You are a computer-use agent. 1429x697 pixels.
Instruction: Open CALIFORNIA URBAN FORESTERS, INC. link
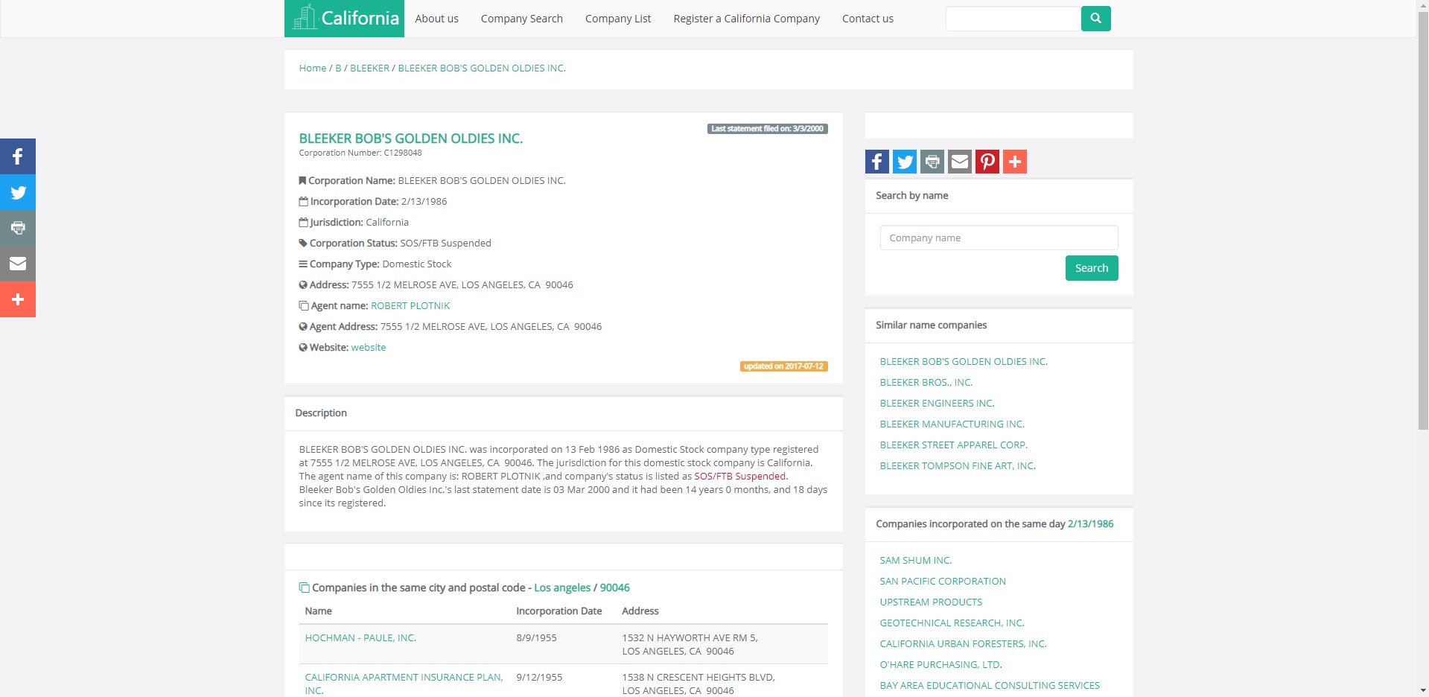tap(964, 643)
